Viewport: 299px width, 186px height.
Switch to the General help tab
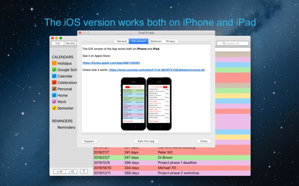click(x=121, y=41)
